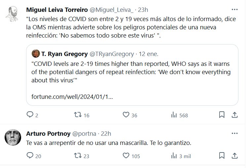Share Miguel Leiva Torreiro's tweet

click(x=234, y=115)
